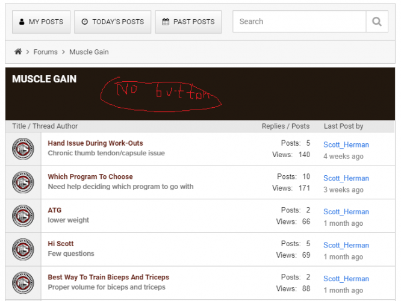Image resolution: width=401 pixels, height=301 pixels.
Task: Click into the Search input field
Action: pos(299,22)
